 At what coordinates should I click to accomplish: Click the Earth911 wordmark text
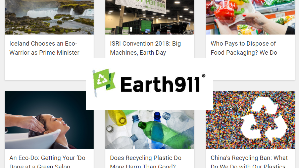pyautogui.click(x=160, y=85)
